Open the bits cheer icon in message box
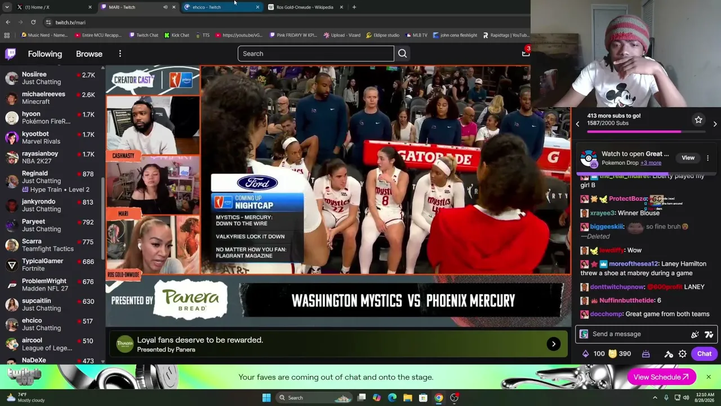The height and width of the screenshot is (406, 721). pos(695,334)
